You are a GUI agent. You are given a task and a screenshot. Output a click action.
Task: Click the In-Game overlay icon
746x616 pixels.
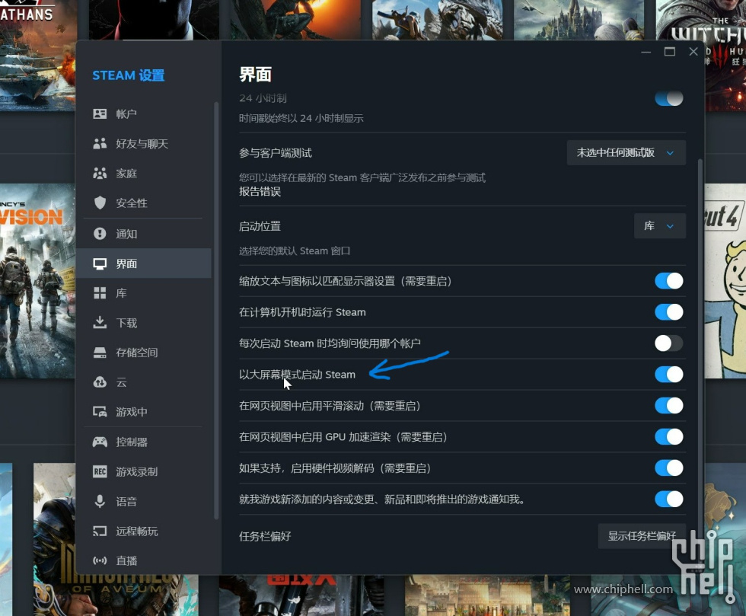coord(100,412)
